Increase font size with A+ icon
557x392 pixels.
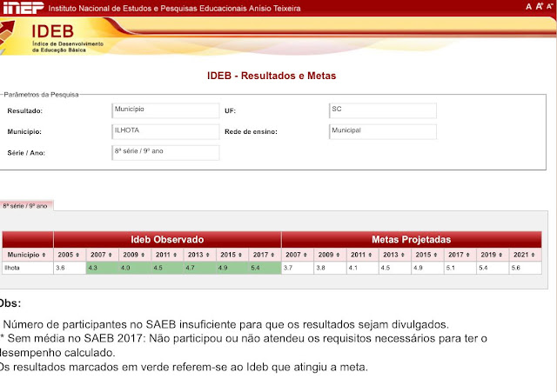click(x=540, y=6)
